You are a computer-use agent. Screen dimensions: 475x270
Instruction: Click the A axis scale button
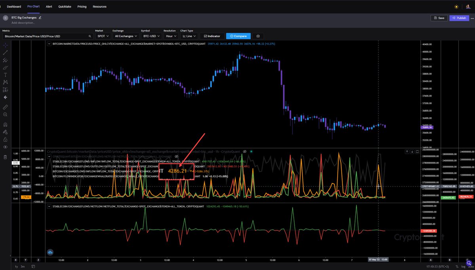430,260
